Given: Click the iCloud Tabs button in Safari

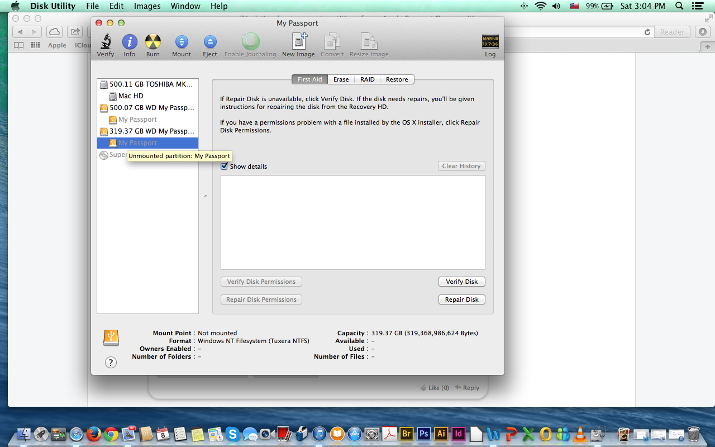Looking at the screenshot, I should click(x=54, y=32).
